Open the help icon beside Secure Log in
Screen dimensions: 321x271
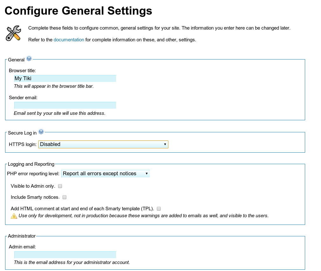click(41, 131)
